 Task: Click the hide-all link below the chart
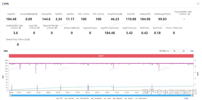(x=186, y=98)
